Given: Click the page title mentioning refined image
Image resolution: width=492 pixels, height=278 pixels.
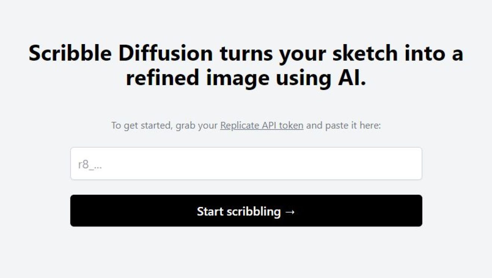Looking at the screenshot, I should (x=246, y=78).
